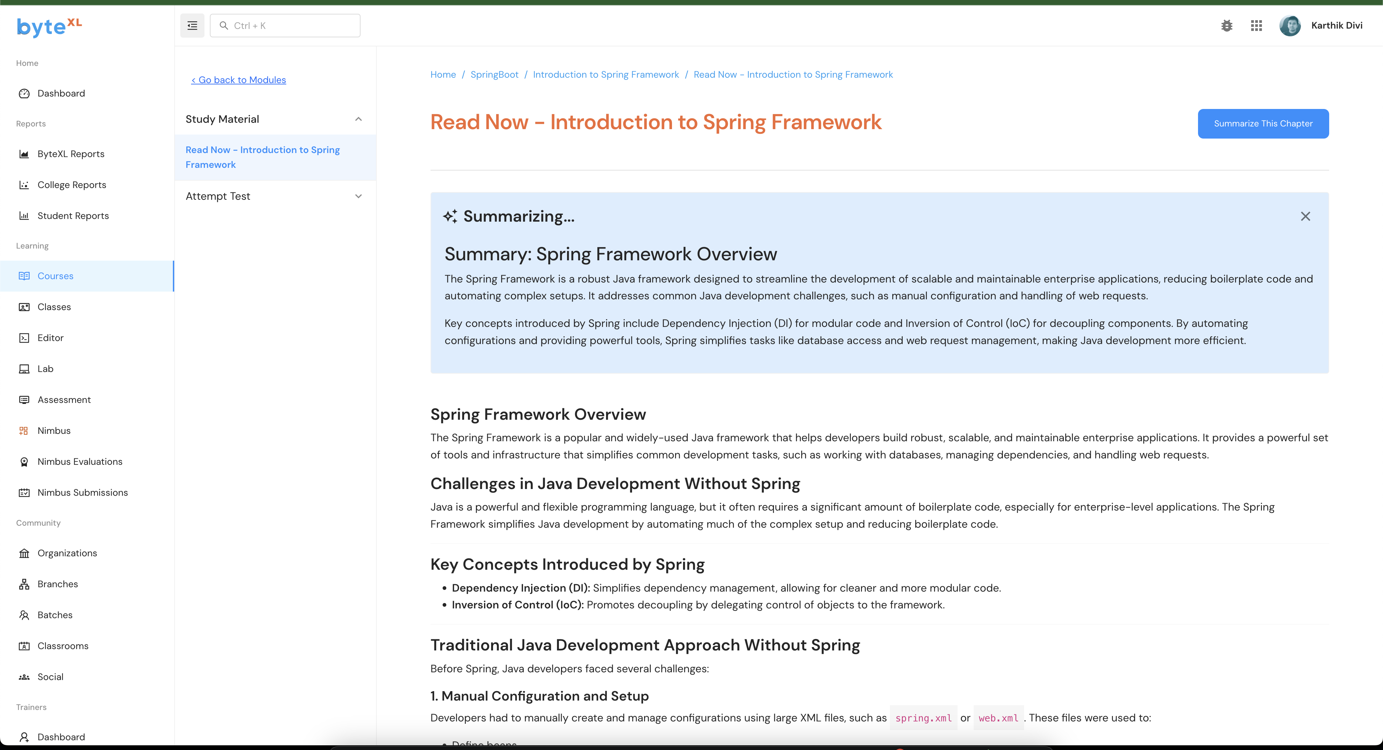Click Go back to Modules link

pos(238,80)
